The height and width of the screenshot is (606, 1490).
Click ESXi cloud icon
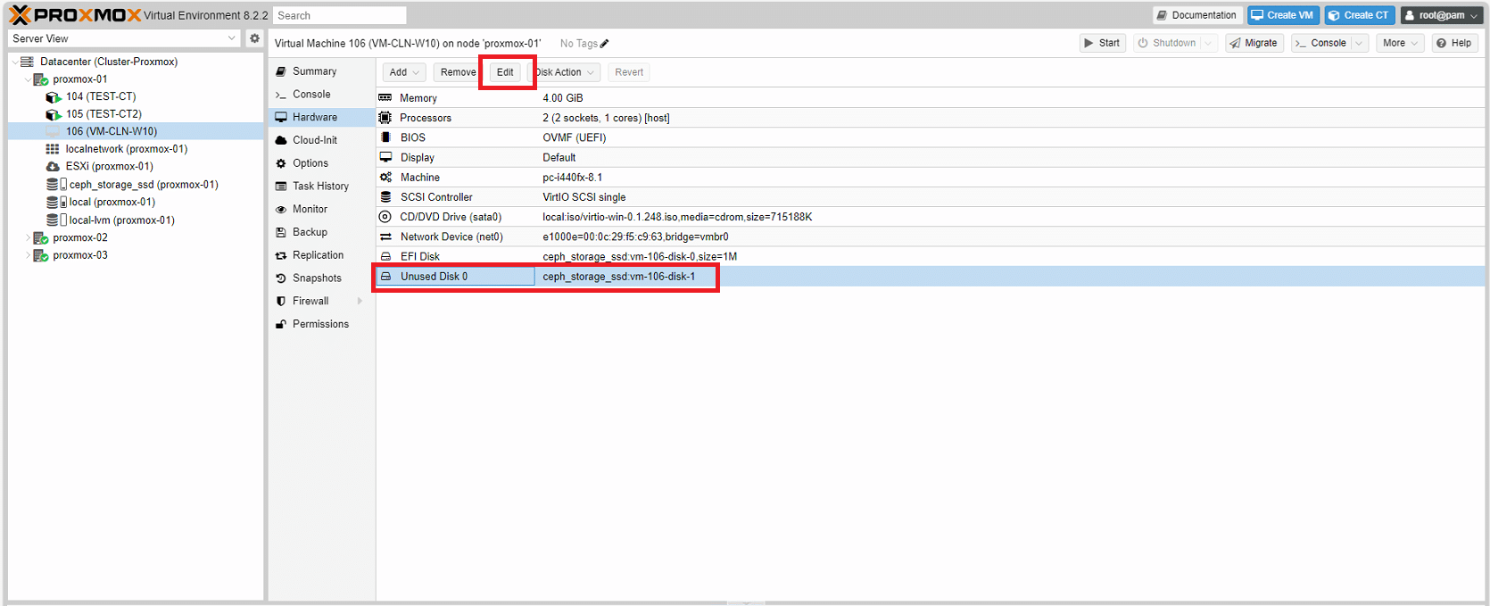[53, 167]
